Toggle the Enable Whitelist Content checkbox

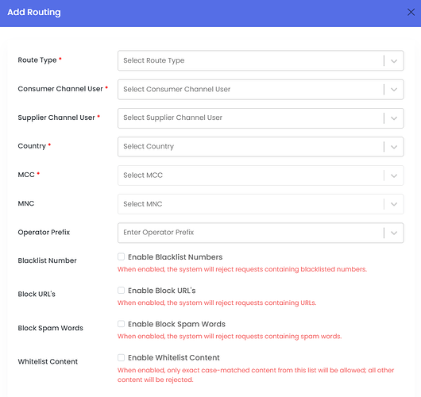[121, 357]
